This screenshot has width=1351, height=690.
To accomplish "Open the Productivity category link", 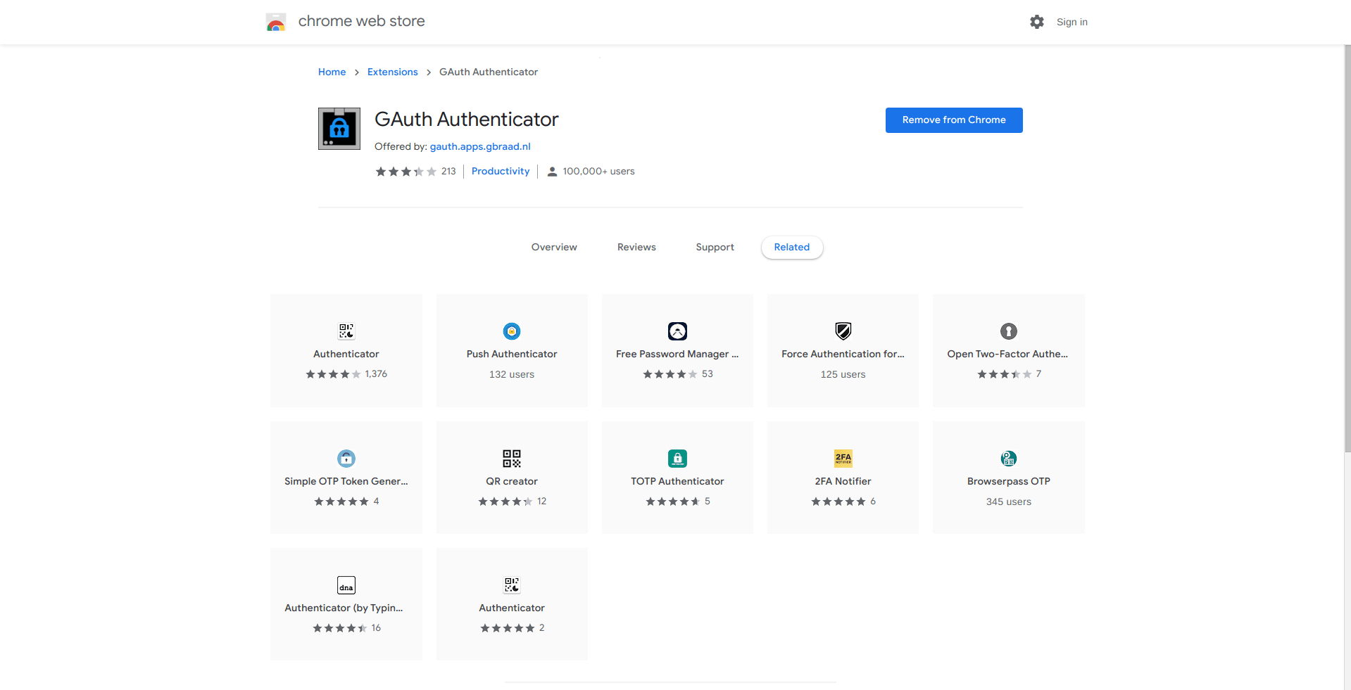I will [x=501, y=171].
